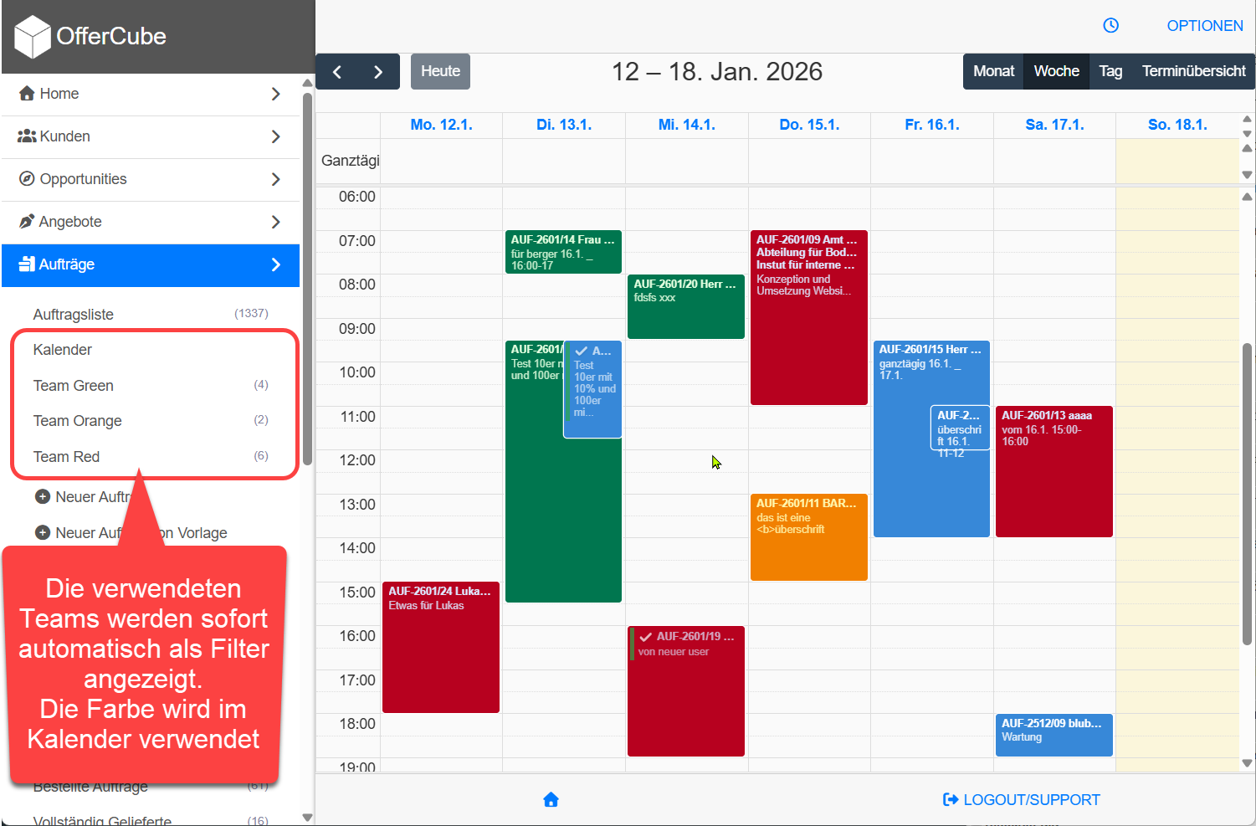Open the clock history icon top right
The width and height of the screenshot is (1256, 826).
(x=1110, y=25)
